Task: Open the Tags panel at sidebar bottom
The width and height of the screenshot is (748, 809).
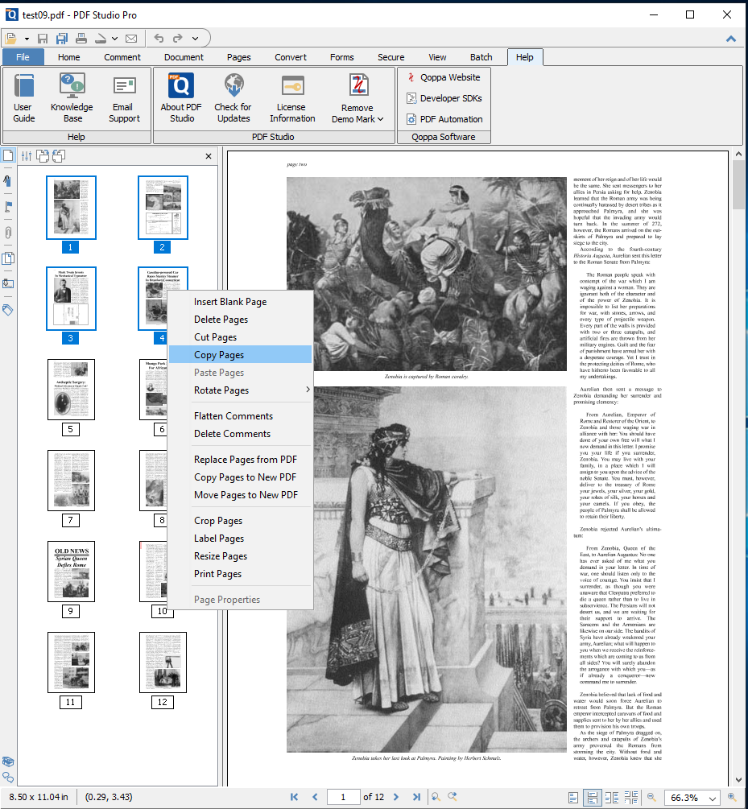Action: pos(7,310)
